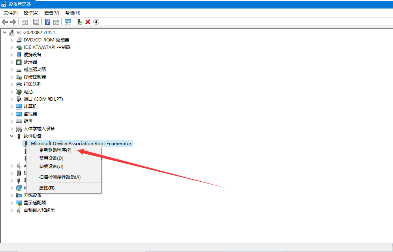
Task: Choose 更新驱动程序(P) in the context menu
Action: click(x=55, y=150)
